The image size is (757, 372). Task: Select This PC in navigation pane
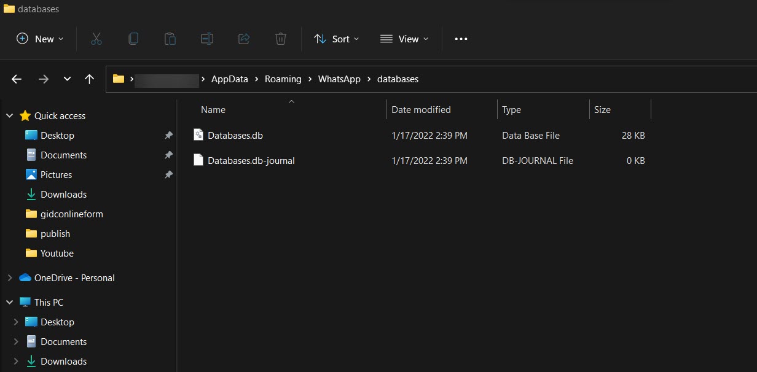point(49,302)
